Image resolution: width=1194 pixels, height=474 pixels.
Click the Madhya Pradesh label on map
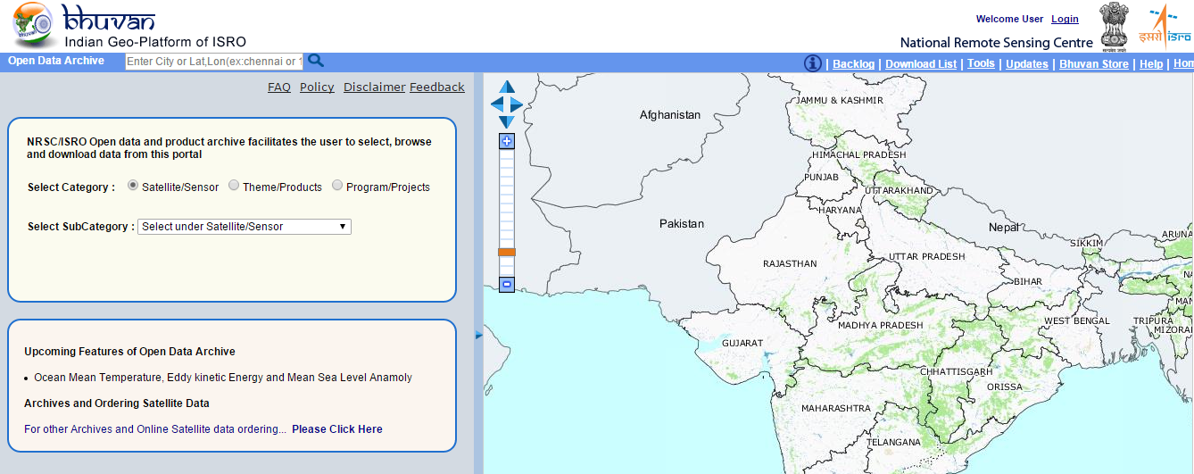pos(880,326)
